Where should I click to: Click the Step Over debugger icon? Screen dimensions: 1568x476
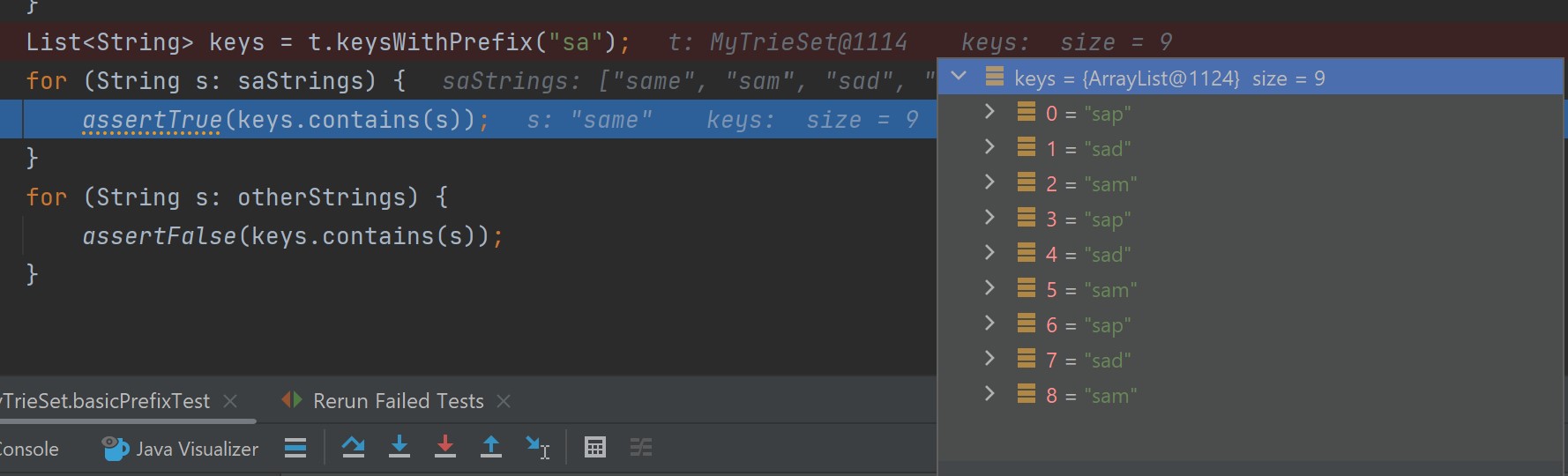354,448
